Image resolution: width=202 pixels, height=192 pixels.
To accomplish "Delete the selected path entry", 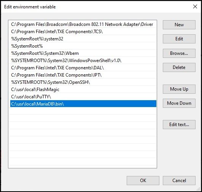I will (179, 67).
